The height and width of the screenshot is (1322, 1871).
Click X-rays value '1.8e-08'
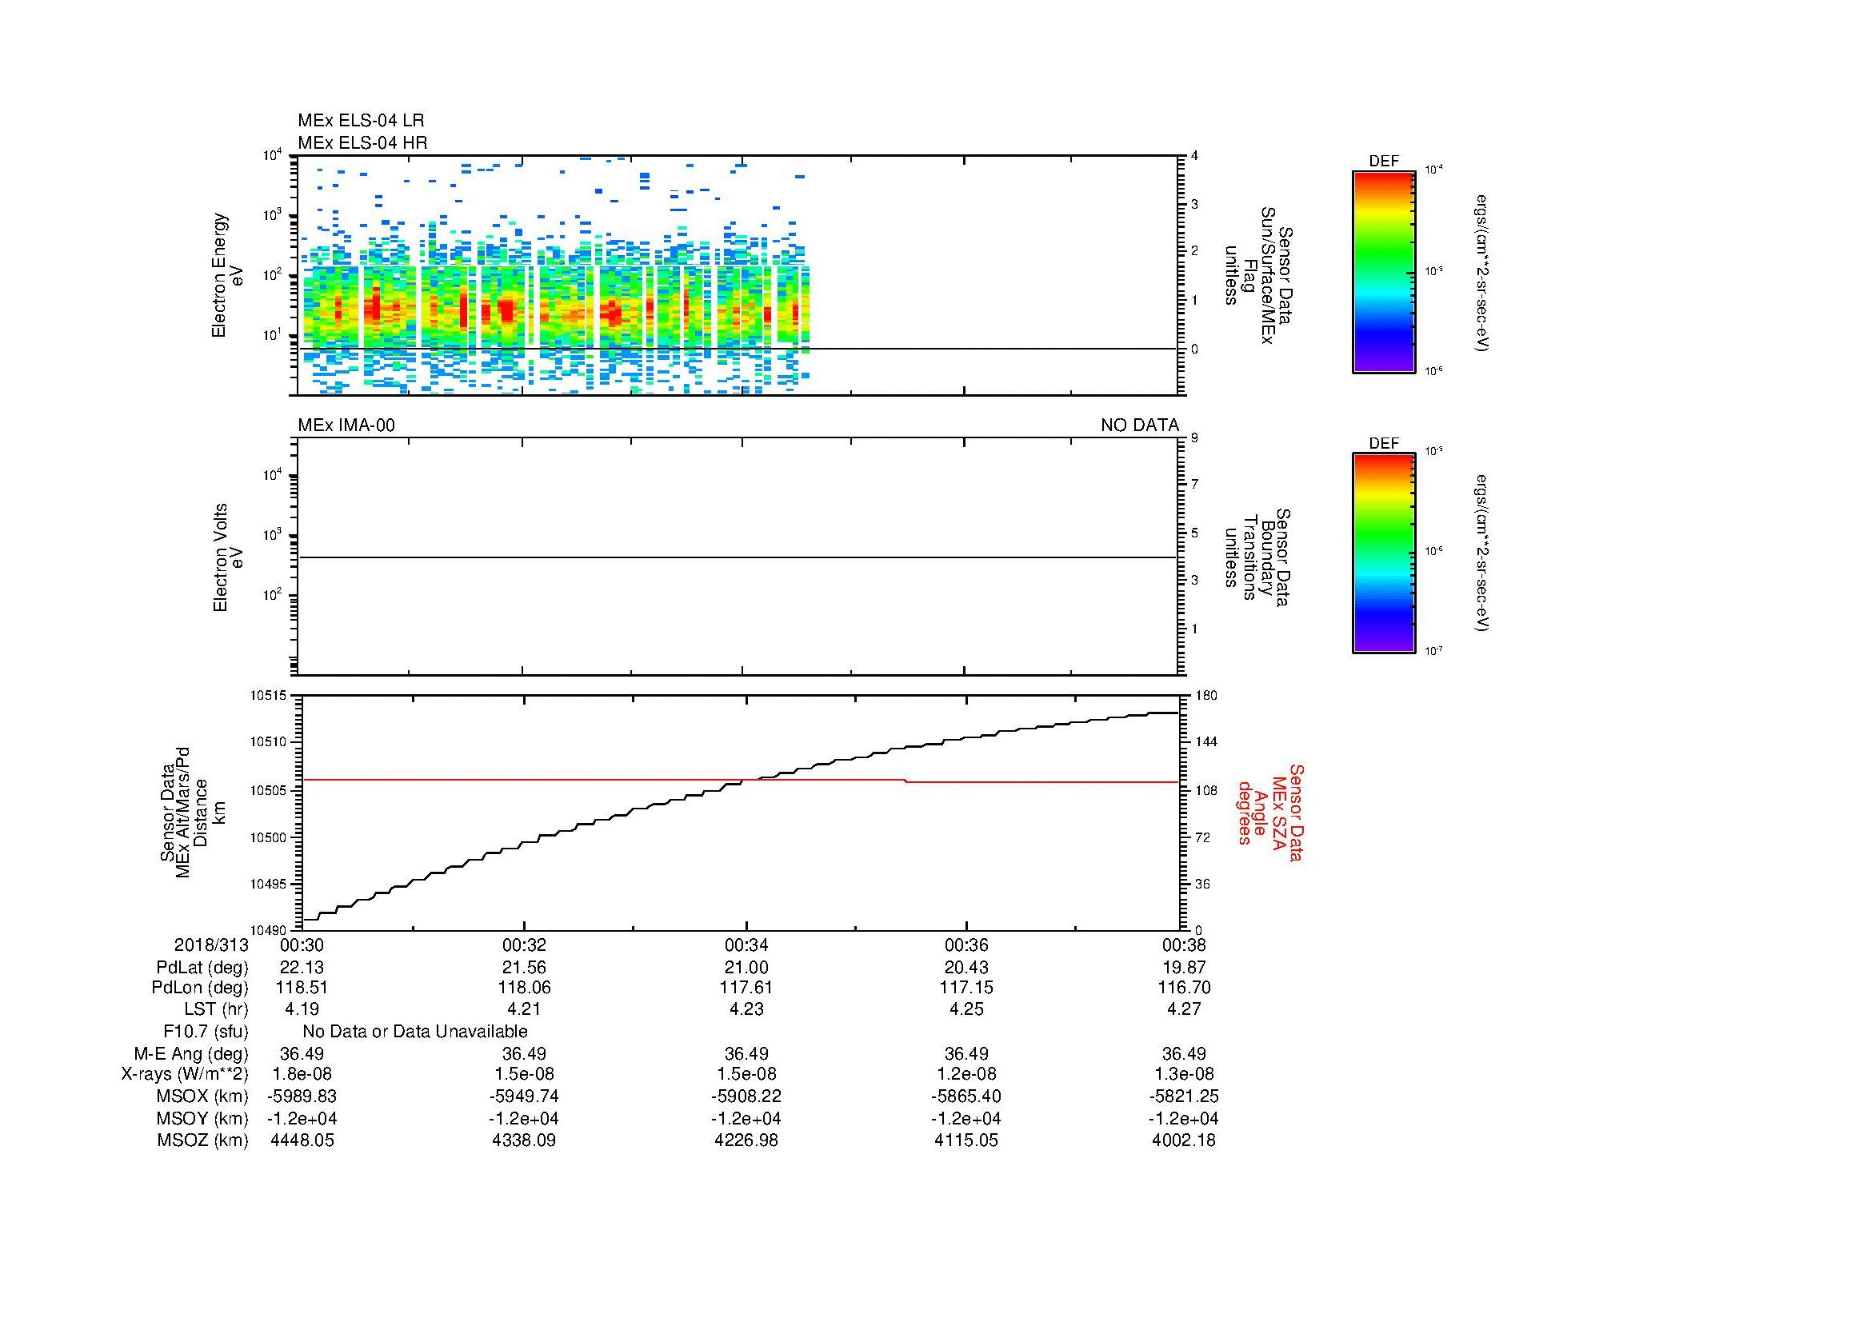point(302,1074)
